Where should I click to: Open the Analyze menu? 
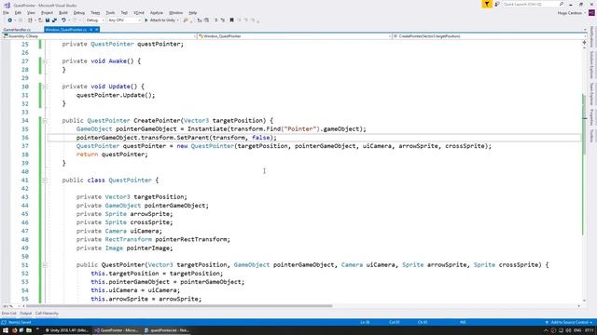point(157,13)
